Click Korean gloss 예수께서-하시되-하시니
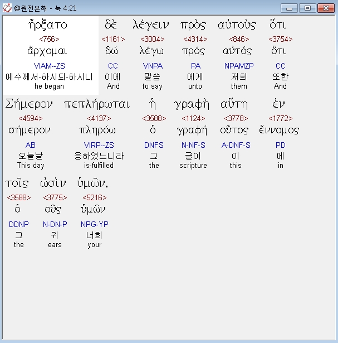The width and height of the screenshot is (338, 343). click(49, 77)
